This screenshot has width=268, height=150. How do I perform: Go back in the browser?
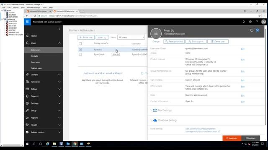tap(27, 16)
